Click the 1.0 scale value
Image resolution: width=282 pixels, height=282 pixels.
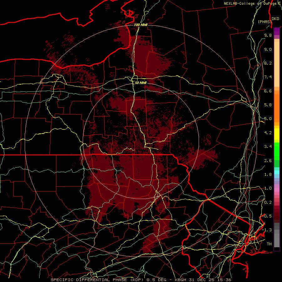click(x=268, y=188)
